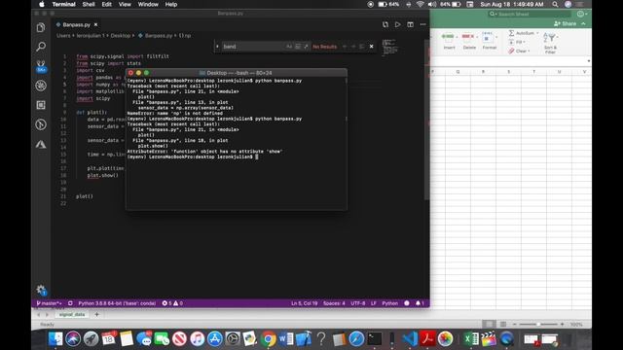Toggle Match Whole Word in find widget
Screen dimensions: 623x350
coord(298,47)
